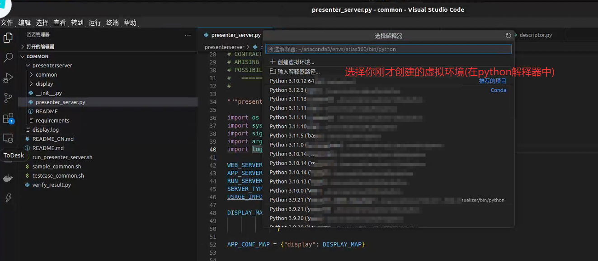Open verify_result.py file
This screenshot has height=261, width=598.
coord(108,185)
